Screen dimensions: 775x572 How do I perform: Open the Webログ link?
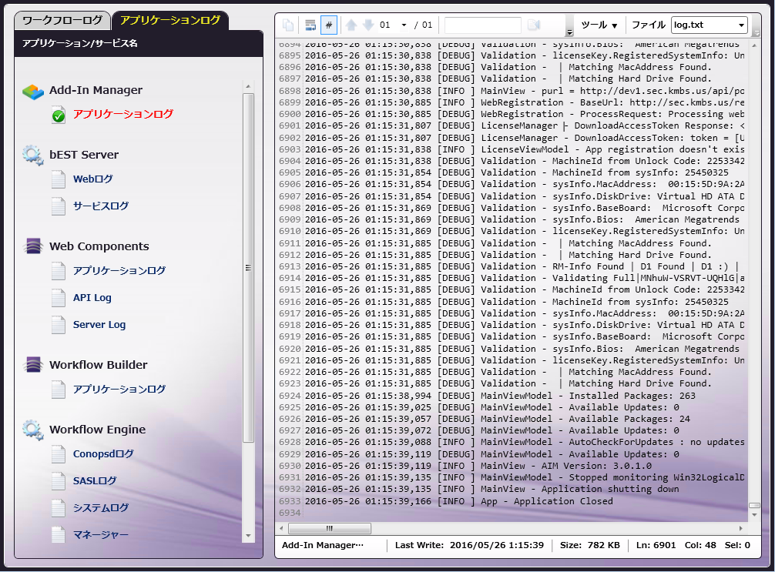(x=93, y=179)
